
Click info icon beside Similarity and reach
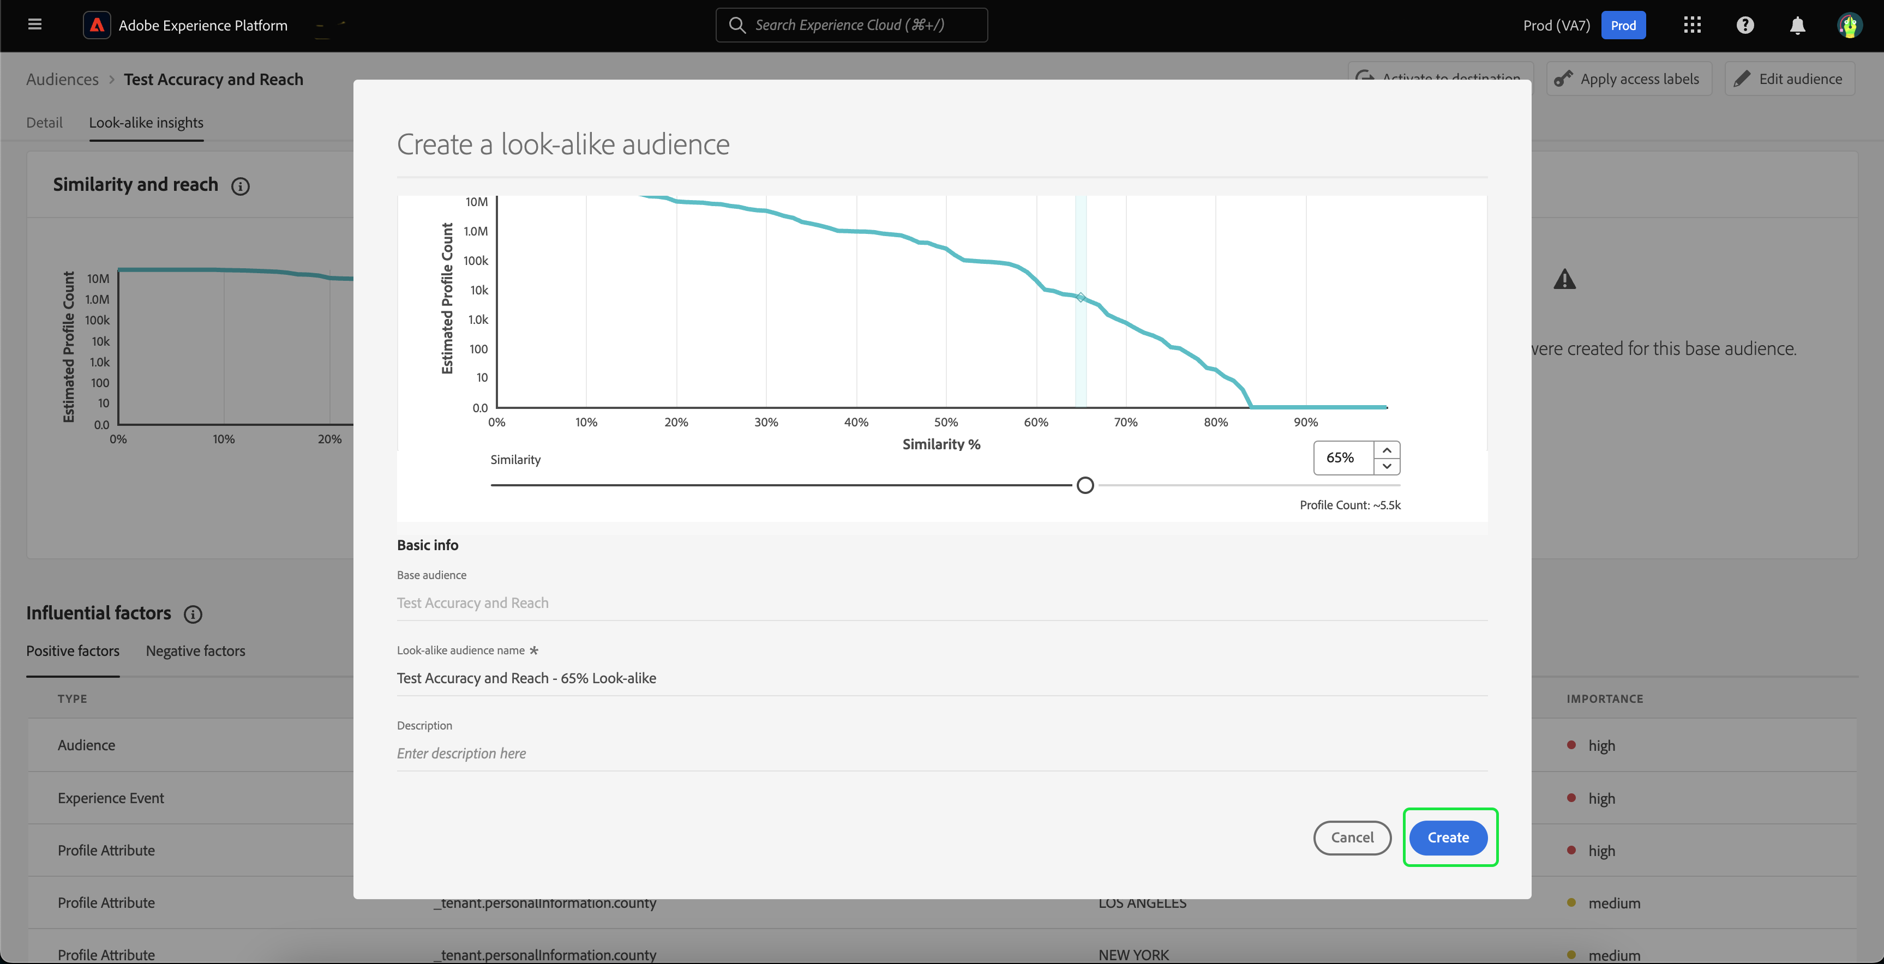click(x=241, y=186)
